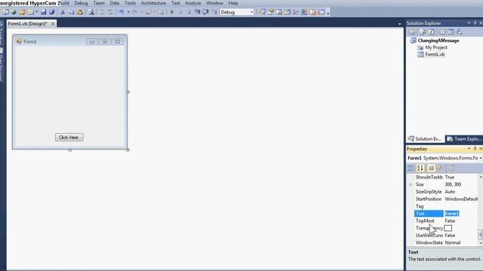The height and width of the screenshot is (271, 483).
Task: Toggle auto-hide pin on Solution Explorer
Action: click(475, 23)
